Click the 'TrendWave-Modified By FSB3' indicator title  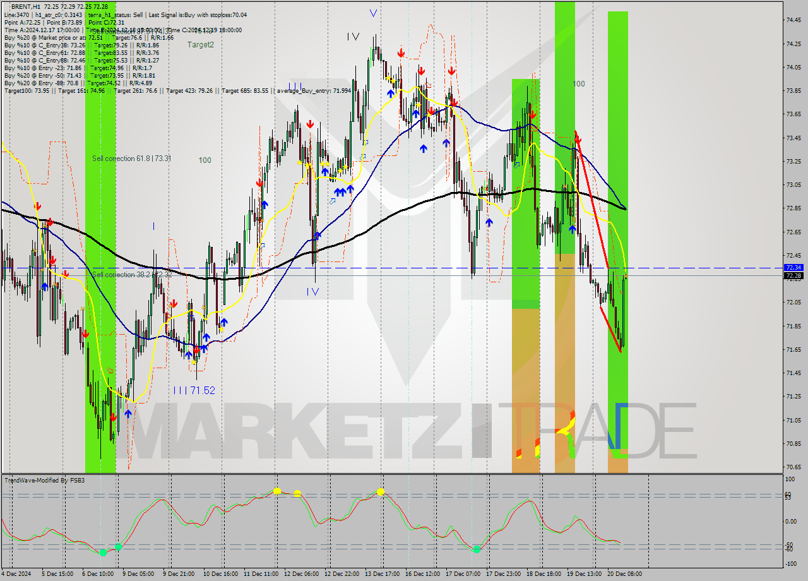[x=45, y=481]
